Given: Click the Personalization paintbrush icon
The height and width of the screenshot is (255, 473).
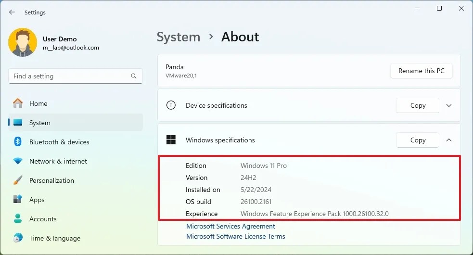Looking at the screenshot, I should point(18,180).
